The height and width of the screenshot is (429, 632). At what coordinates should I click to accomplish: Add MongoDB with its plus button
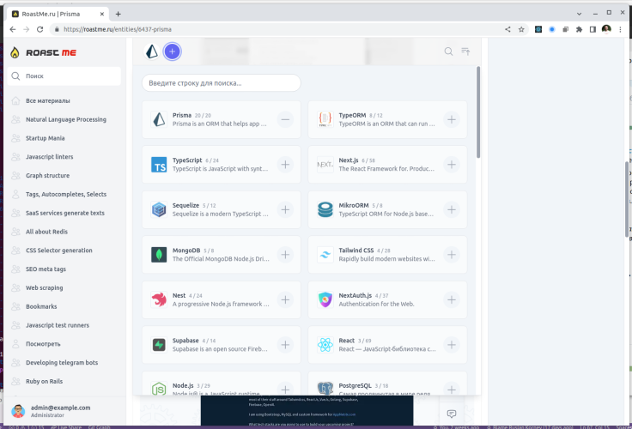click(285, 255)
